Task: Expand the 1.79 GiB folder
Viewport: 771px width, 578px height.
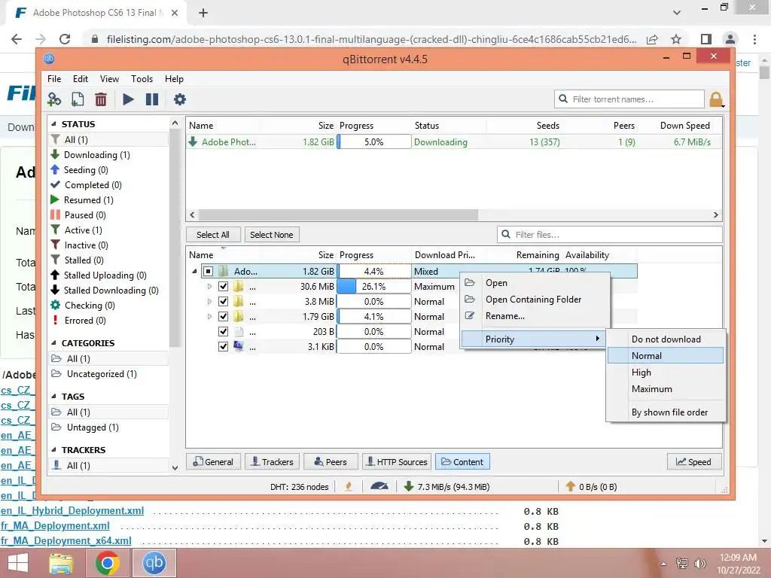Action: [x=209, y=317]
